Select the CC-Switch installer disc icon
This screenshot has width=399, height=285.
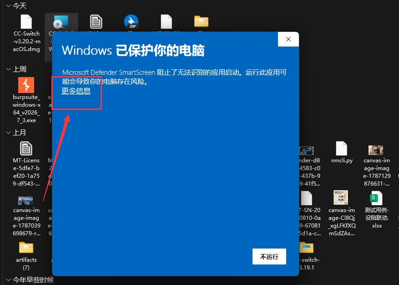coord(61,21)
